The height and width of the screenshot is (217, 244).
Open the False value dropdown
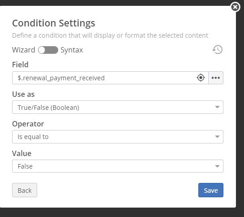pos(118,166)
